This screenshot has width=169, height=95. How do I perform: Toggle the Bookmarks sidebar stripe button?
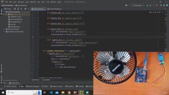click(1, 68)
